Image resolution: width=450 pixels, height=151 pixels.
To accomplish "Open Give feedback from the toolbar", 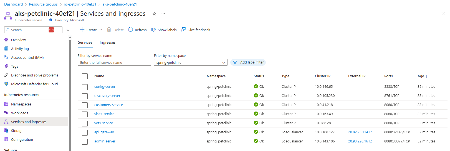I will (196, 30).
